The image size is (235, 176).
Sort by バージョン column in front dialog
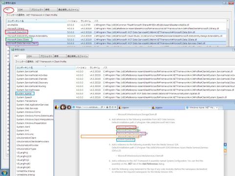[x=82, y=67]
